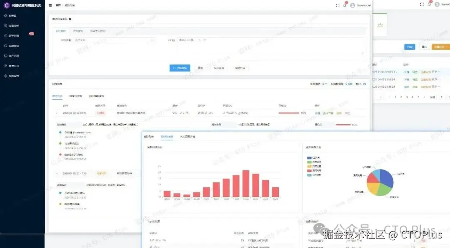Click the tallest bar in threat time chart
Screen dimensions: 450x248
pyautogui.click(x=246, y=183)
